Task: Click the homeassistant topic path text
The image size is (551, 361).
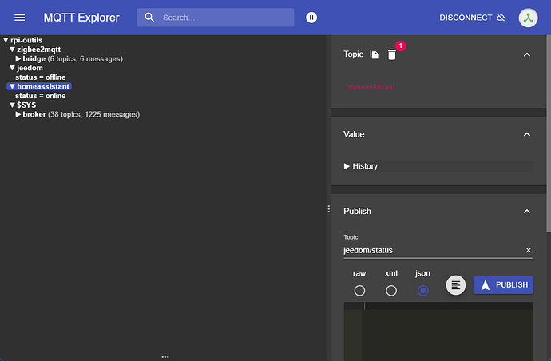Action: point(371,87)
